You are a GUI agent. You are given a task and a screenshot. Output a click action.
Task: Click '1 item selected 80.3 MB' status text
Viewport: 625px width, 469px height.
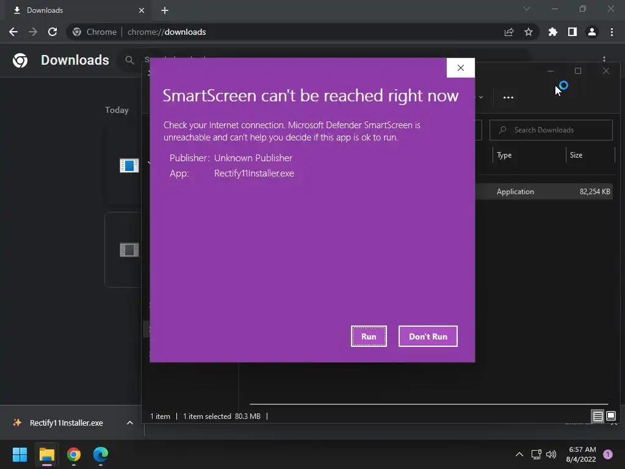(222, 416)
